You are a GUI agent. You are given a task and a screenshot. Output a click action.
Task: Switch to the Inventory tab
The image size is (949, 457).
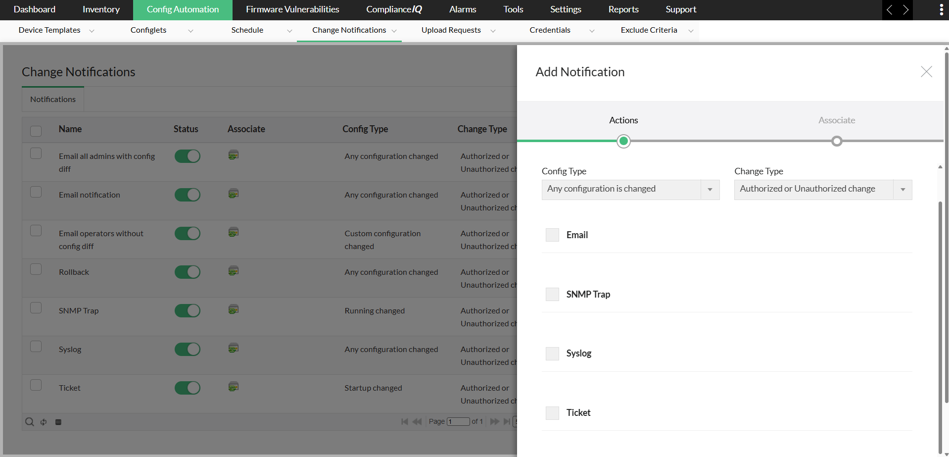(101, 9)
